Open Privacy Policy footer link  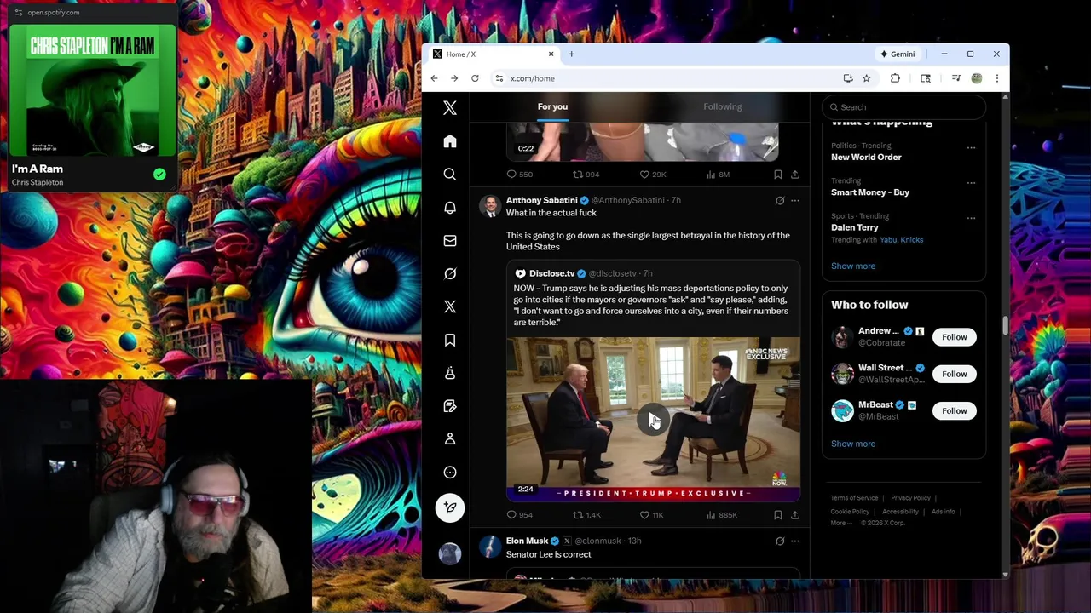(x=910, y=498)
